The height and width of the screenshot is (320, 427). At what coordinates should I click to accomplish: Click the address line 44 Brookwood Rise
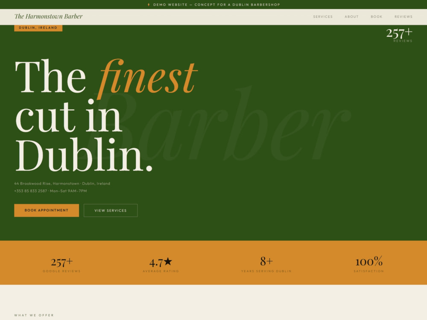(62, 183)
